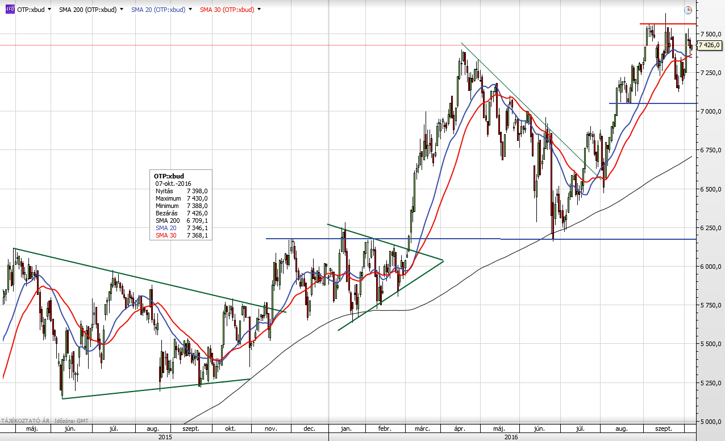The image size is (725, 441).
Task: Click the márc. month label on time axis
Action: (x=422, y=428)
